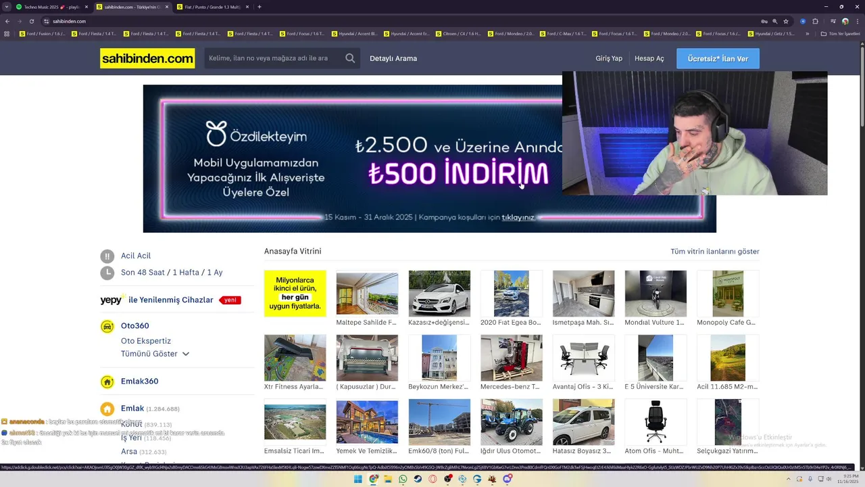Open Xtr Fitness Ayarlanabilir listing thumbnail
Image resolution: width=865 pixels, height=487 pixels.
click(x=295, y=358)
